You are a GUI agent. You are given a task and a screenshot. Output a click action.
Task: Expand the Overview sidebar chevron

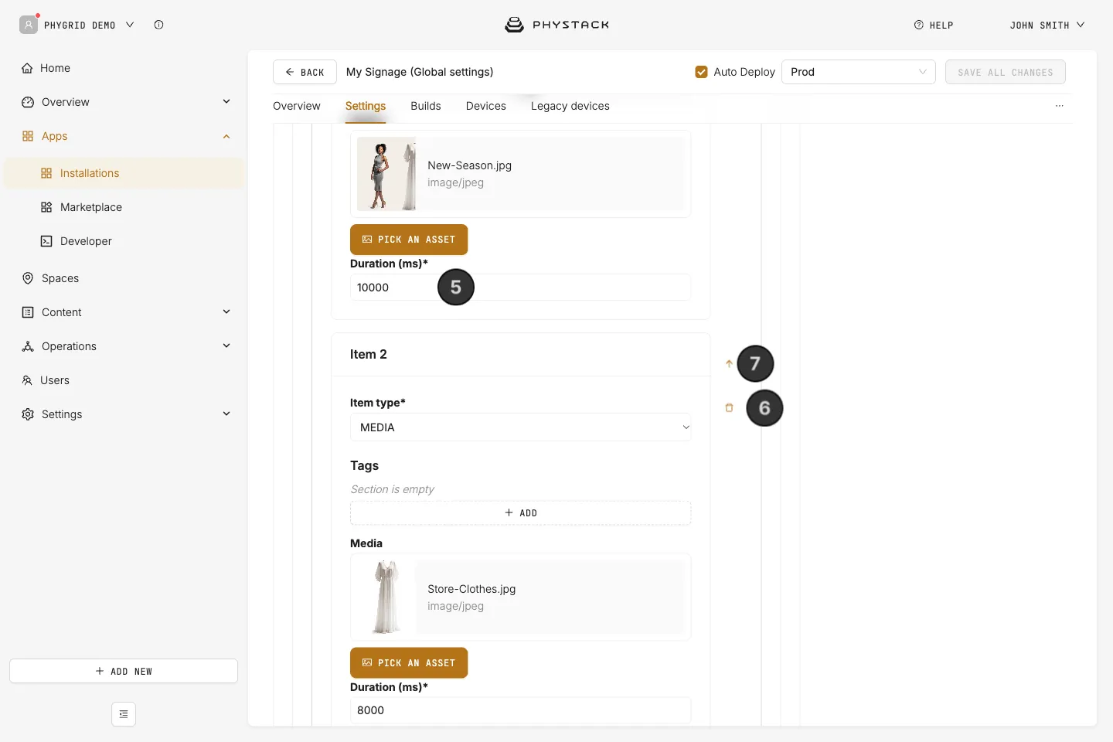pos(226,101)
